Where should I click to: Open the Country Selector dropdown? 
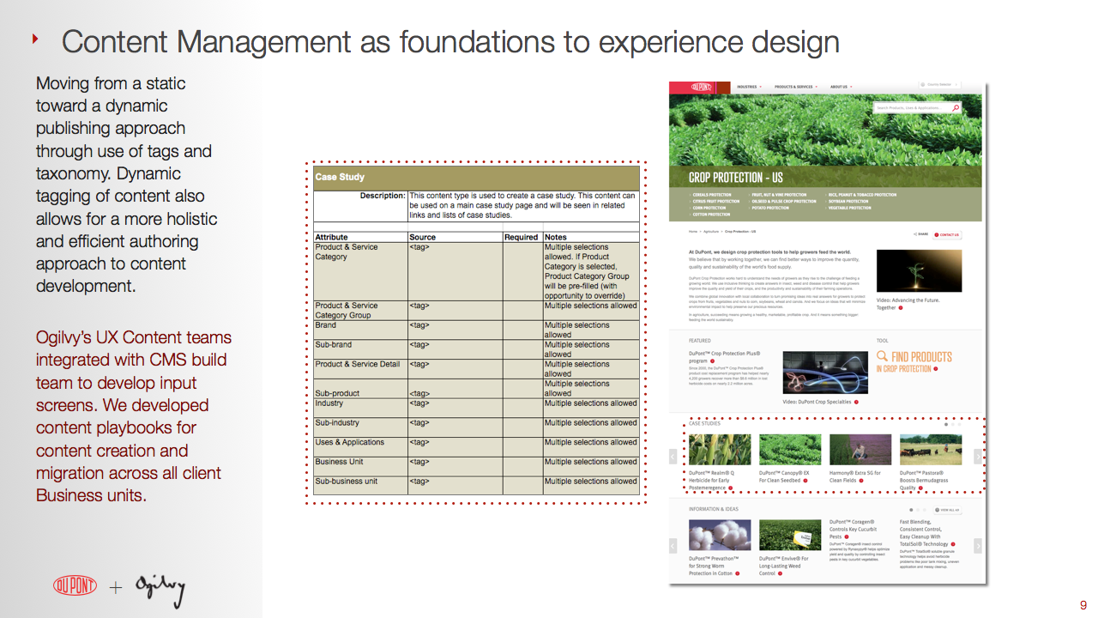[x=939, y=85]
